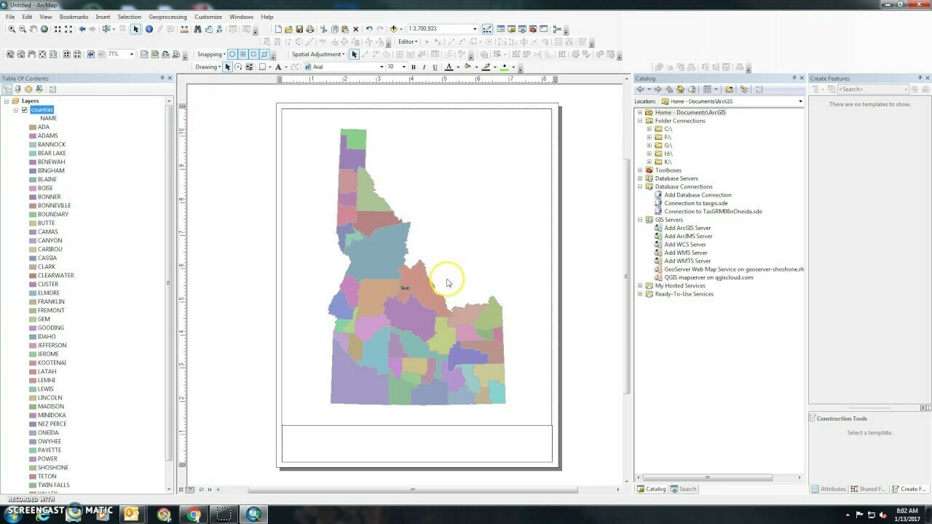Click Add Database Connection in Catalog
The image size is (932, 524).
(x=698, y=195)
